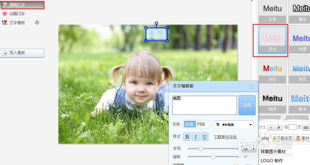The height and width of the screenshot is (165, 310).
Task: Choose the 渐变 Meitu text style
Action: 299,70
